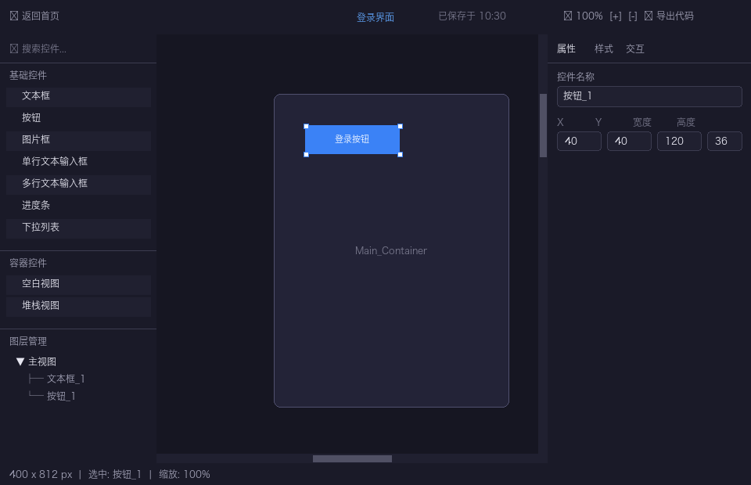The height and width of the screenshot is (485, 751).
Task: Select the 堆栈视图 container widget
Action: pos(78,306)
